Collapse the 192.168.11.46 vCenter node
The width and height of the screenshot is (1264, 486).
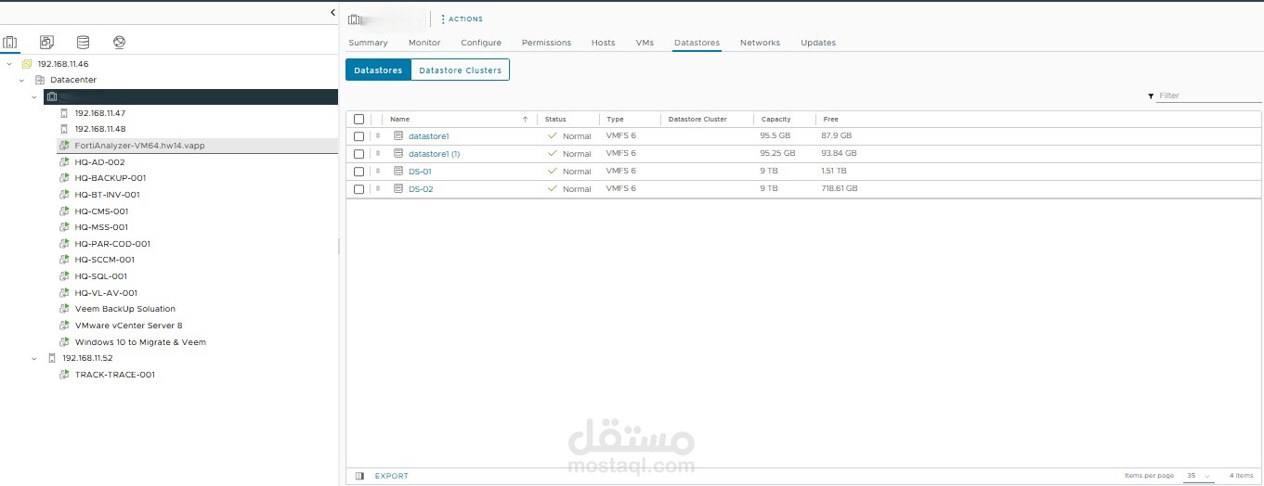(x=9, y=64)
